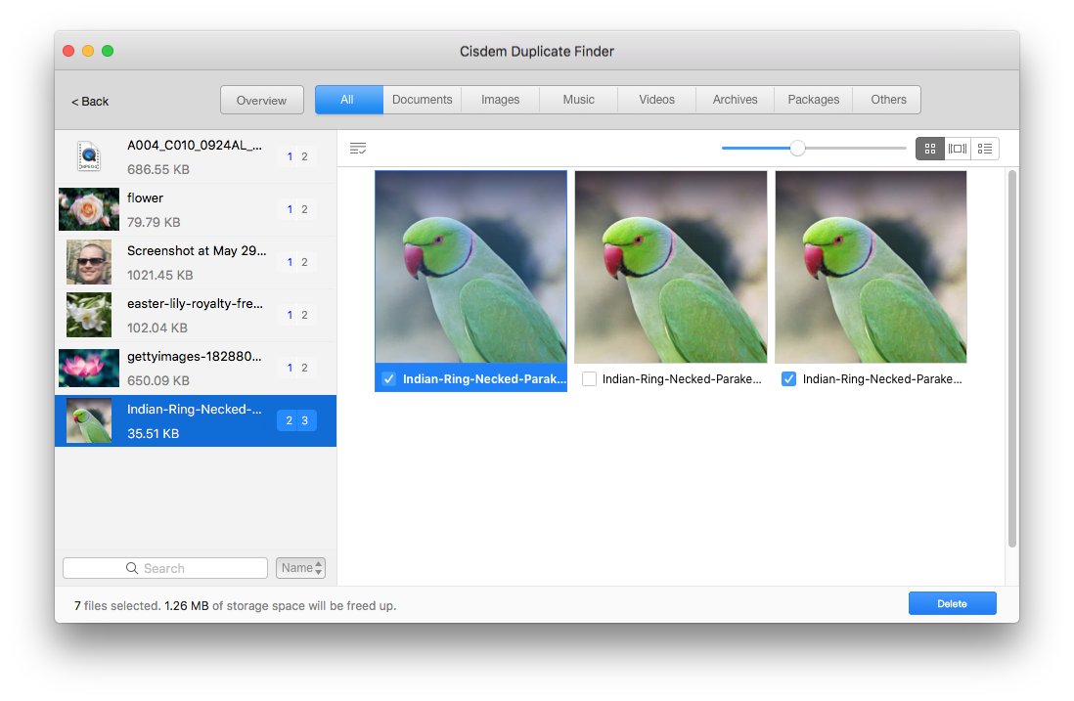Click the Overview button

point(261,100)
